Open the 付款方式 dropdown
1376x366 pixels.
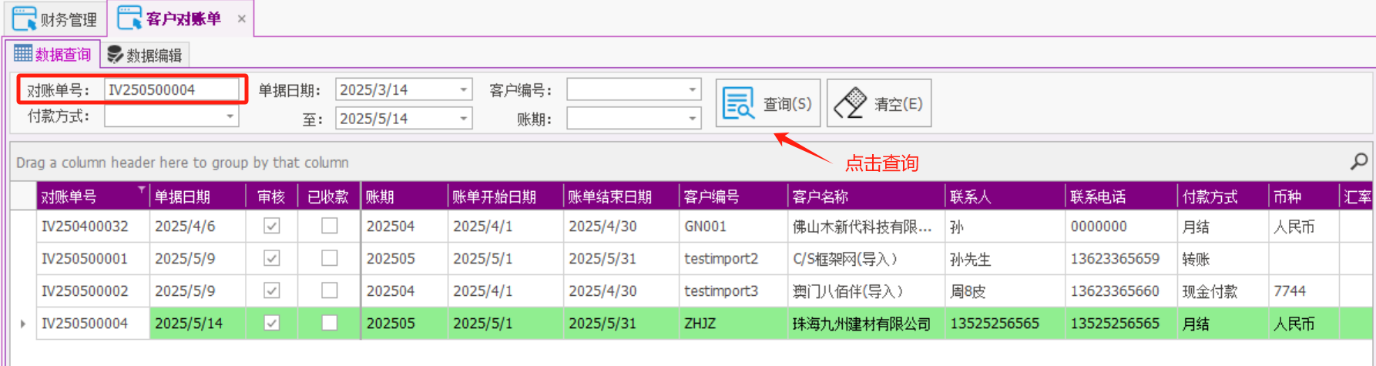[230, 116]
